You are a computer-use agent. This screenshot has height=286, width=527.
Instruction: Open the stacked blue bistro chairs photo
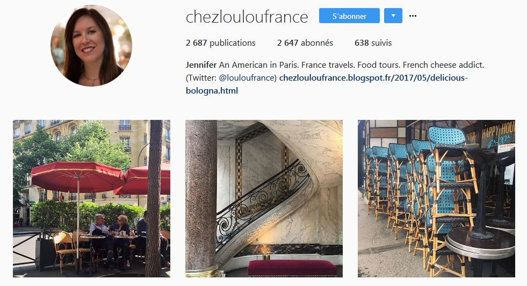pos(436,198)
